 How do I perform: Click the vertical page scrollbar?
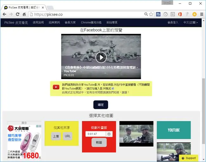click(204, 90)
